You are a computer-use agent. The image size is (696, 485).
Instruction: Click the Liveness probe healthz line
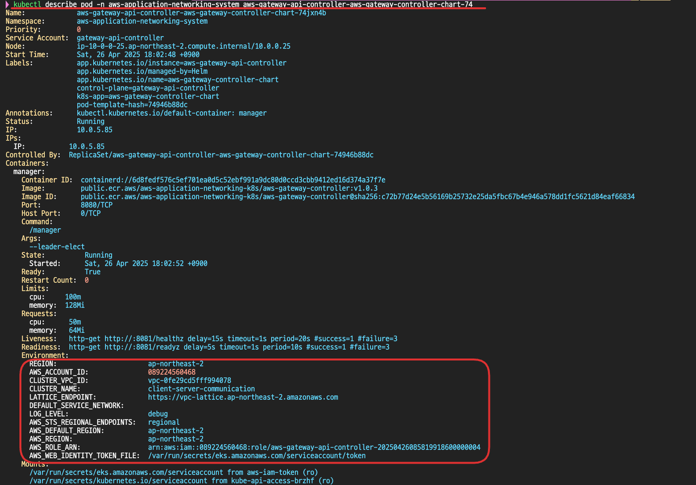[x=233, y=339]
